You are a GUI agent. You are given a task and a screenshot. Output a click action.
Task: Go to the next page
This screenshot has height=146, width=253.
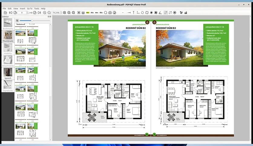pos(35,13)
